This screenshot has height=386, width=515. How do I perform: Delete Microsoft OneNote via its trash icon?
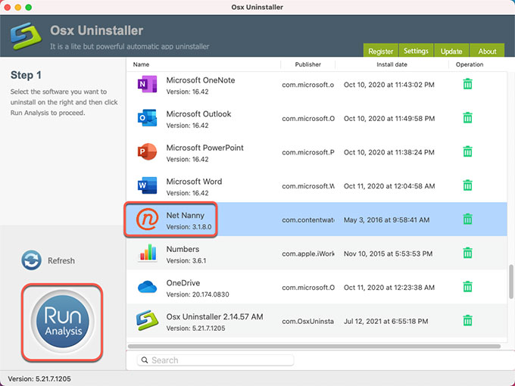tap(467, 84)
